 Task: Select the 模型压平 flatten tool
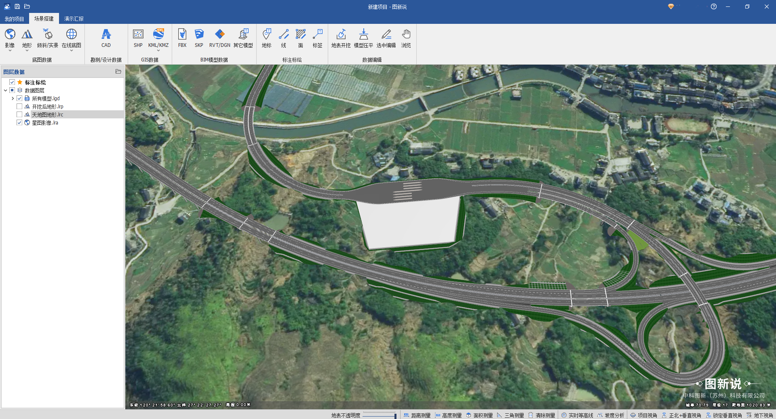[x=363, y=38]
